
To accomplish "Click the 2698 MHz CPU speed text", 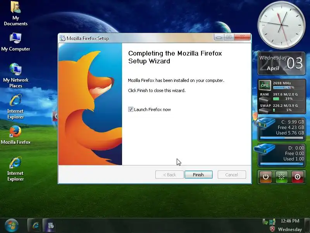I will (282, 83).
